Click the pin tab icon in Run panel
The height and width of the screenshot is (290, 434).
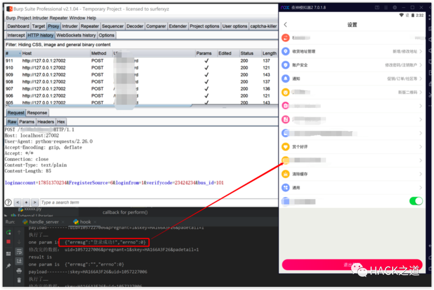coord(8,266)
